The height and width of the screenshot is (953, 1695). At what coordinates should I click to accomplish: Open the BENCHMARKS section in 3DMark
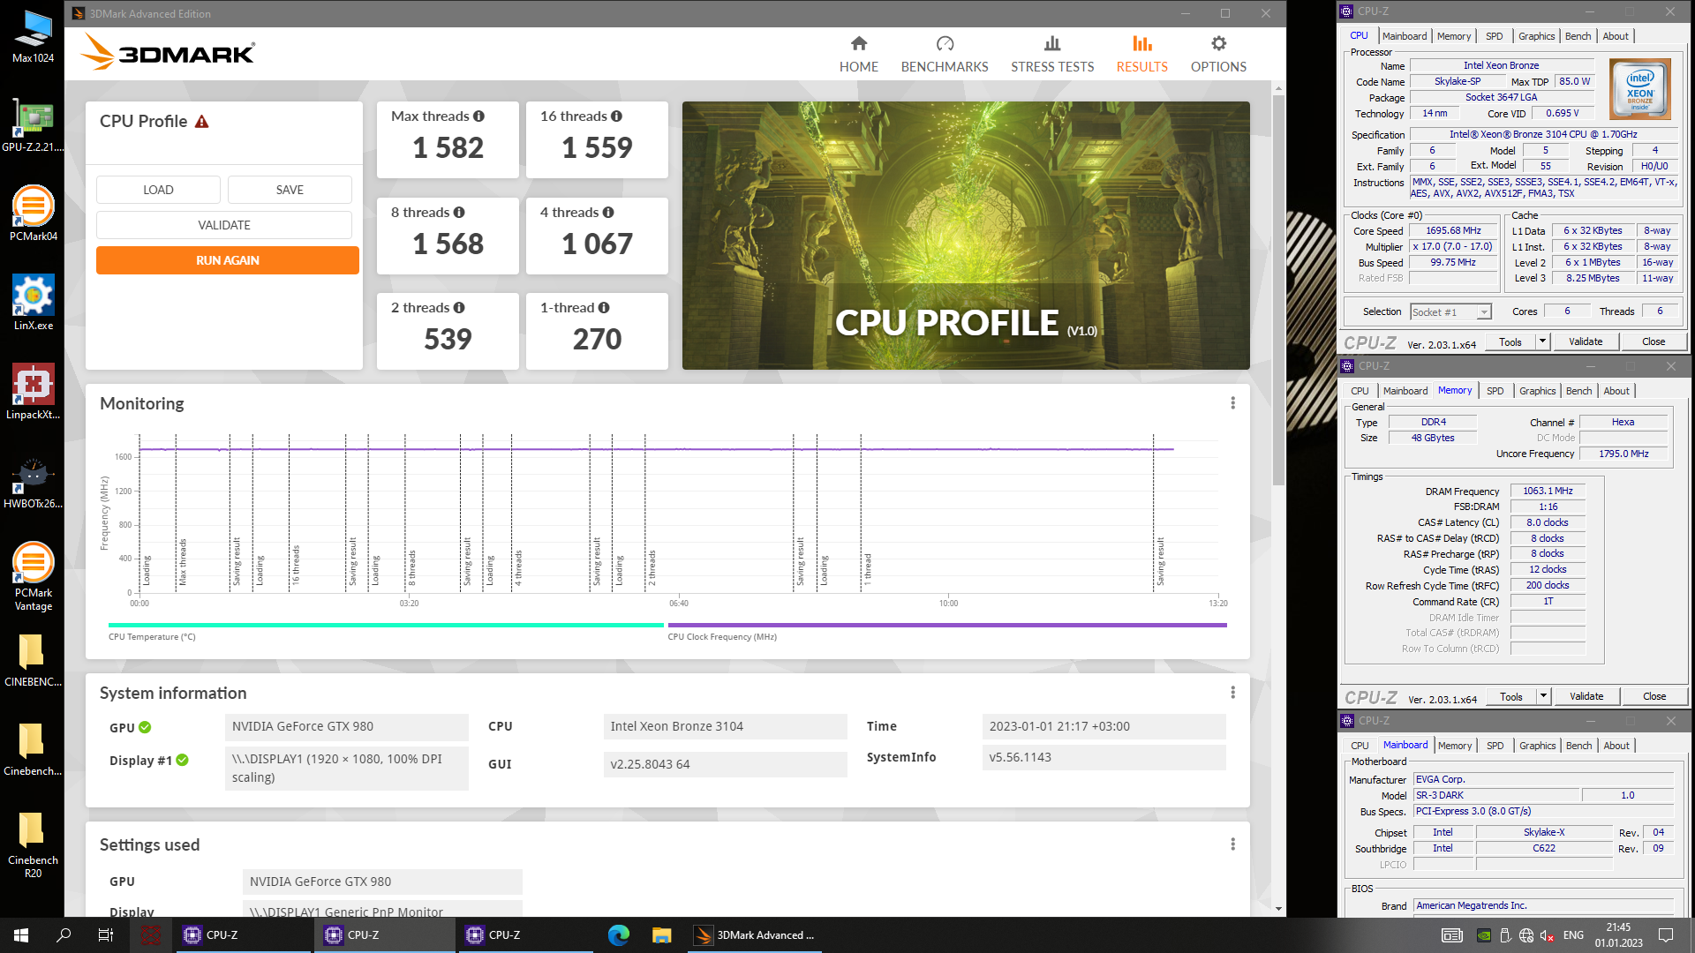click(x=945, y=54)
